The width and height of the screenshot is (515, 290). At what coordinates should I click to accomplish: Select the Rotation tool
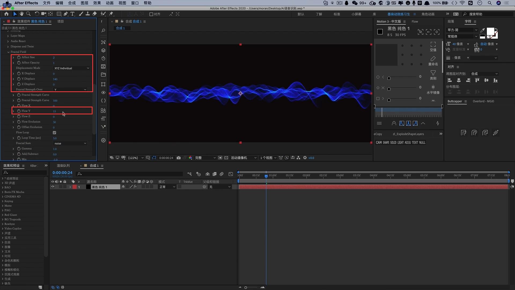tap(37, 14)
